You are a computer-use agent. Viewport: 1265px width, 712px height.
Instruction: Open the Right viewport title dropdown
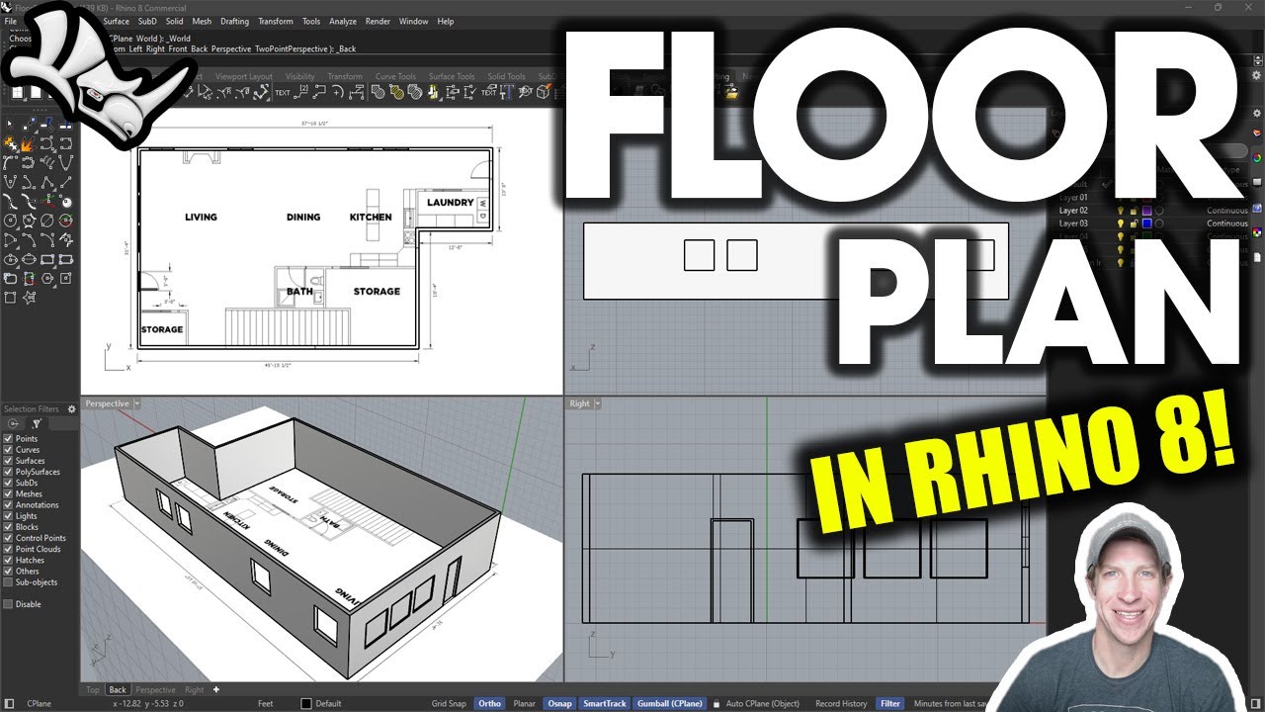pyautogui.click(x=598, y=403)
